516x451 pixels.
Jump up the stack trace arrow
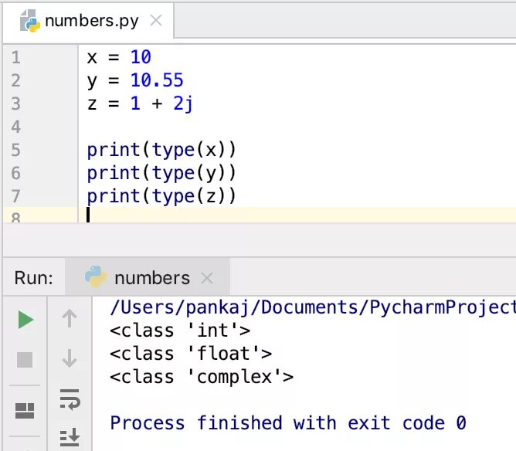point(70,318)
